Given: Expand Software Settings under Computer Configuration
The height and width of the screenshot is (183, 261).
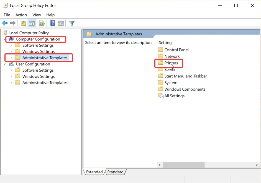Looking at the screenshot, I should (x=11, y=45).
